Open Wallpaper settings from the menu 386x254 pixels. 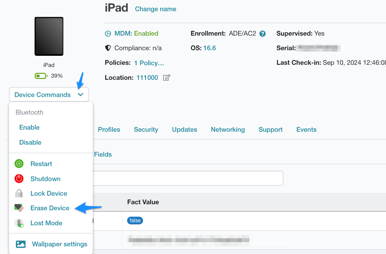pyautogui.click(x=60, y=244)
